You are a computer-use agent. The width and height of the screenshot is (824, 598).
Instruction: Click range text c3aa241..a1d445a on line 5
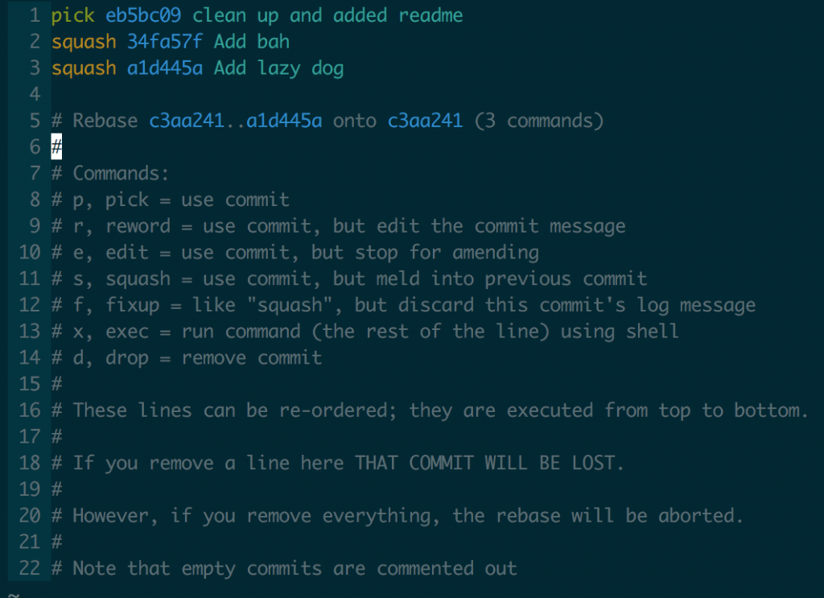(x=236, y=121)
